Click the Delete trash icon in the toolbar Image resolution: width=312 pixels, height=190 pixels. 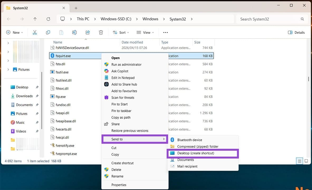coord(100,32)
